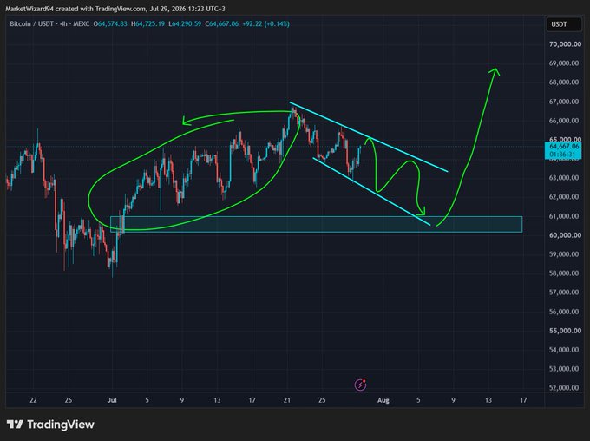This screenshot has width=590, height=441.
Task: Click the 22 date label on time axis
Action: 33,400
